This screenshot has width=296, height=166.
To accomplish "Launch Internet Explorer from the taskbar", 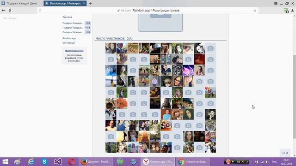I will (31, 162).
